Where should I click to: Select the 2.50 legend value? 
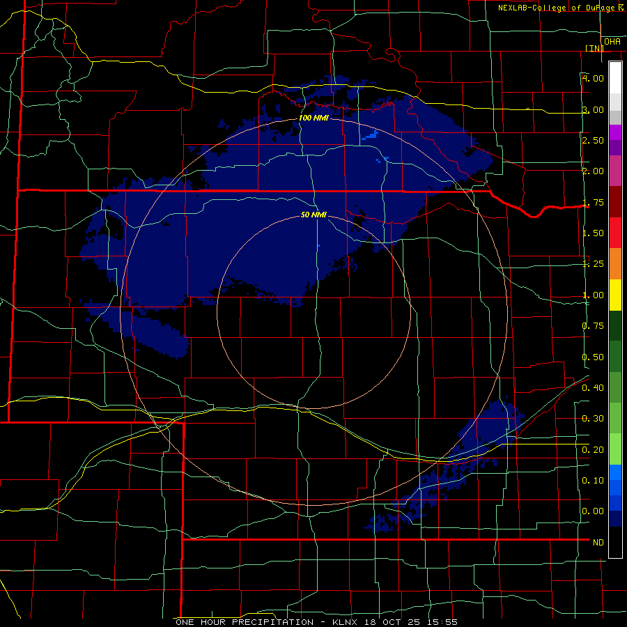click(x=593, y=140)
